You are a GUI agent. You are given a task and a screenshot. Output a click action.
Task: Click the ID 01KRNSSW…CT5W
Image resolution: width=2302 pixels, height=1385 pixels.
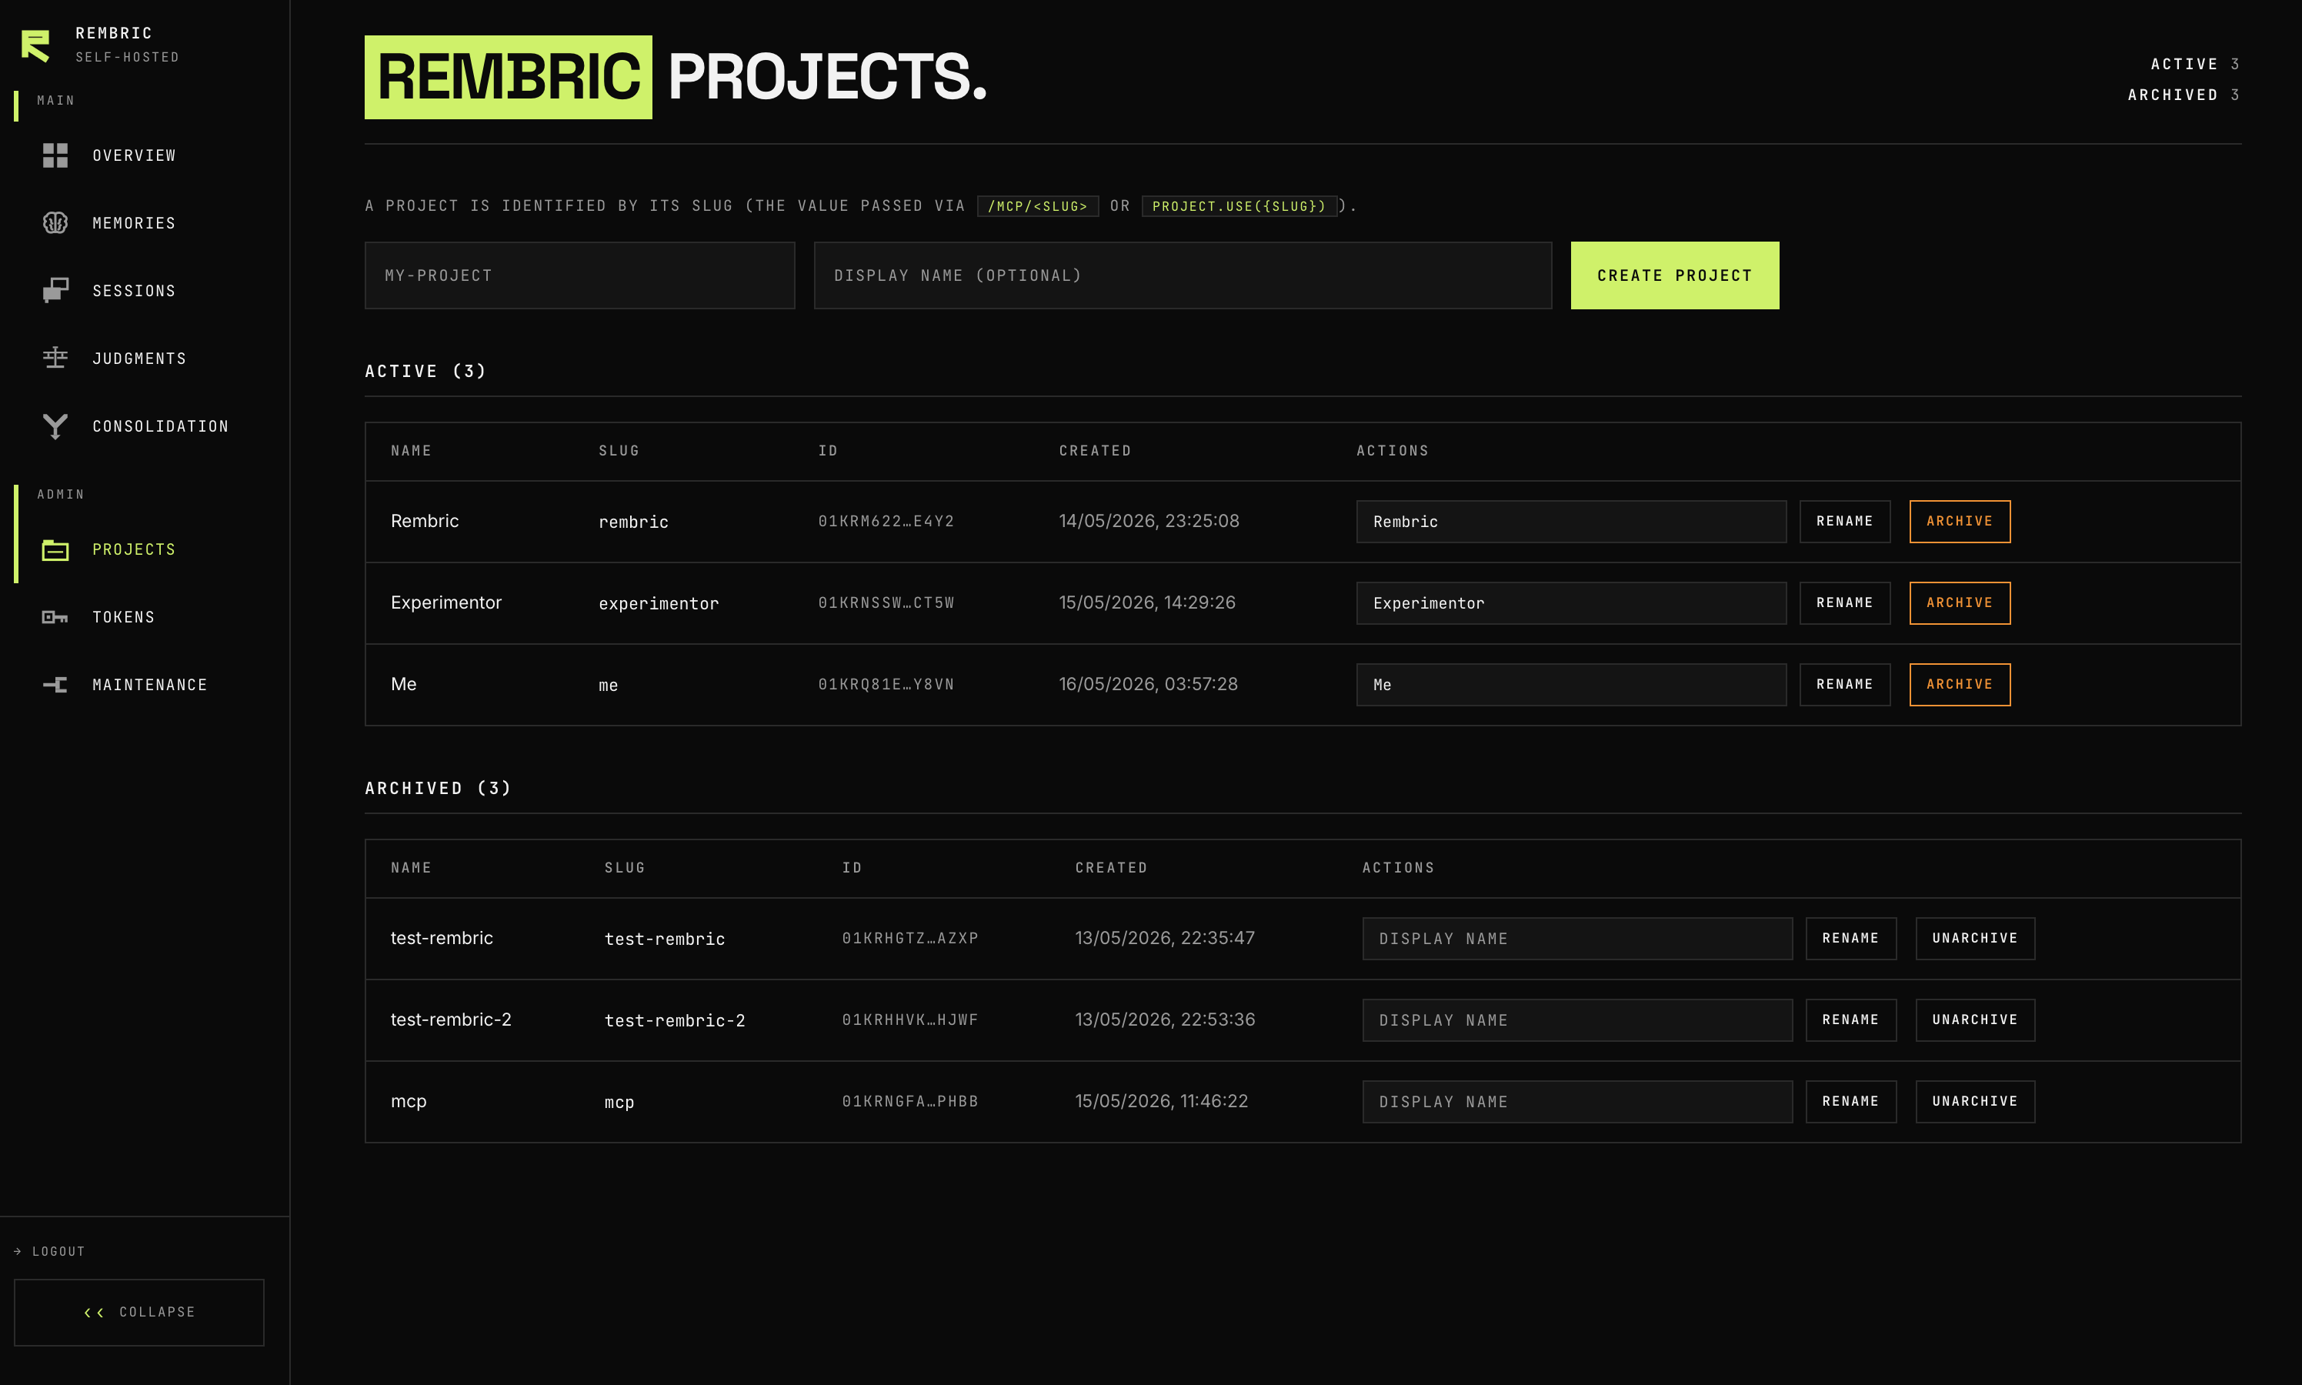click(x=886, y=603)
